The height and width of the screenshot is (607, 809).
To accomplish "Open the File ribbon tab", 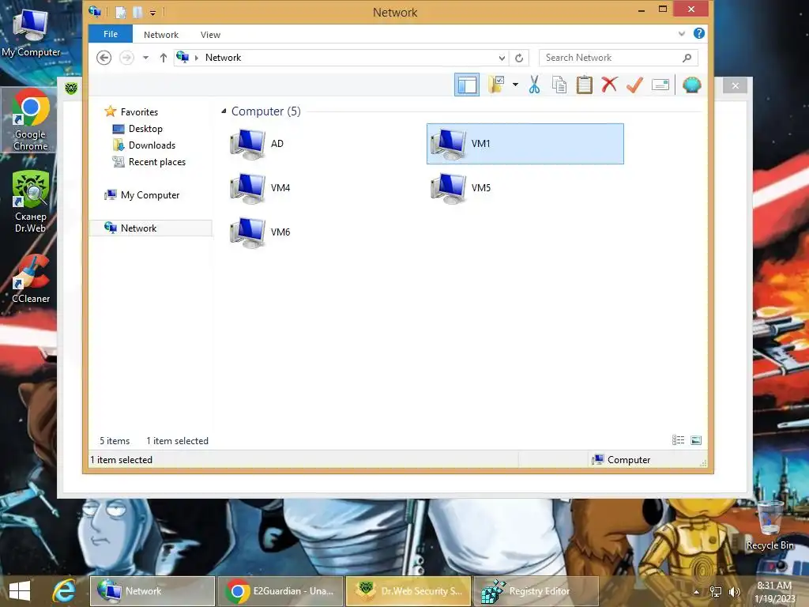I will [x=111, y=34].
